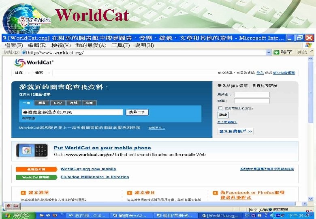This screenshot has width=316, height=219.
Task: Click the page icon in the address bar
Action: point(24,52)
